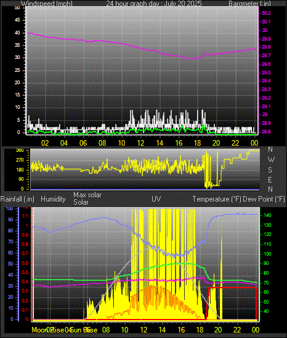Select the '180' wind direction scale value
The height and width of the screenshot is (338, 287).
pyautogui.click(x=20, y=170)
